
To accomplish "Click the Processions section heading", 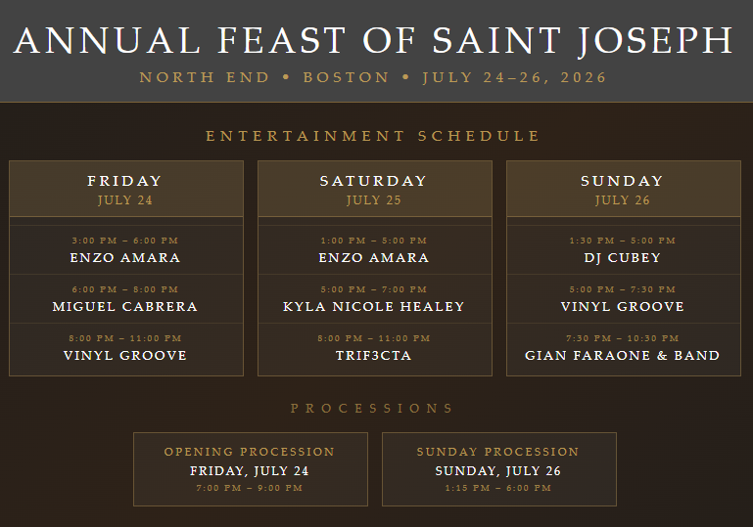I will pos(372,409).
